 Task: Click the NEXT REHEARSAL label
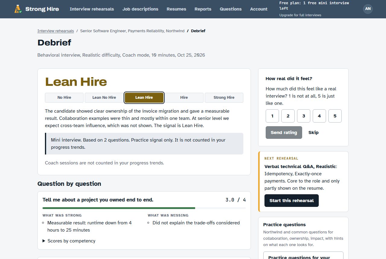tap(281, 158)
